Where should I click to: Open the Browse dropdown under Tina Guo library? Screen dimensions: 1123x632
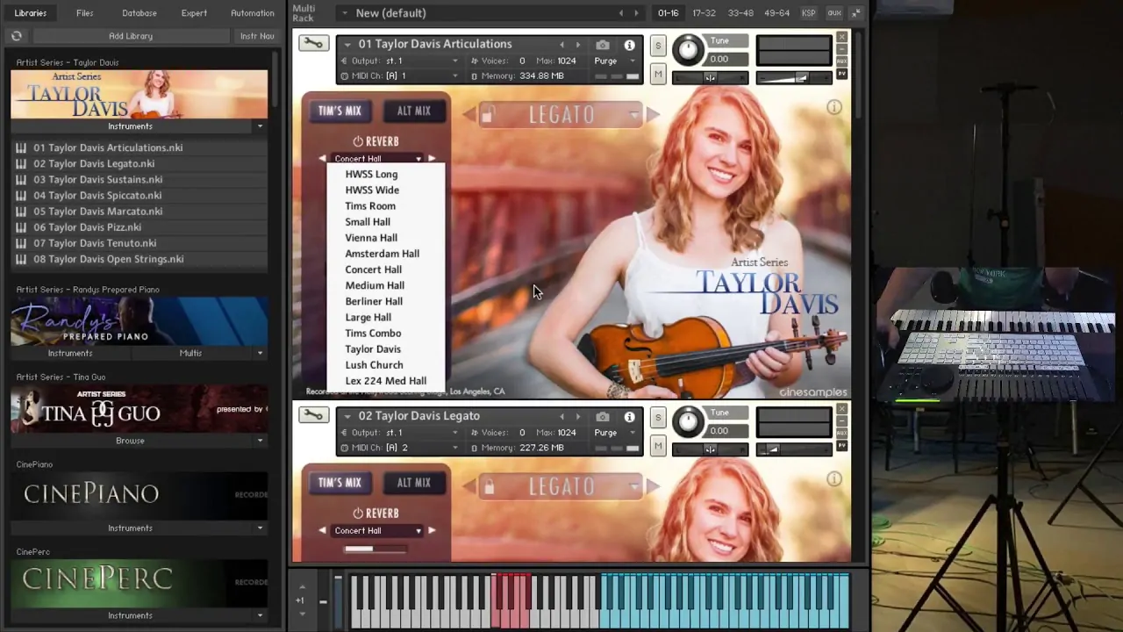coord(260,441)
